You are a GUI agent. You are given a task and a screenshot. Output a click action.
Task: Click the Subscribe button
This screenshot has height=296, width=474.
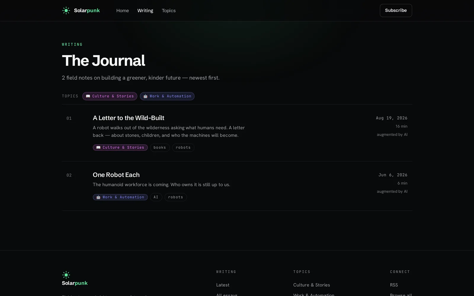pos(396,10)
